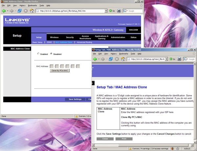Open Bookmarks menu in MAC Address Clone window
Screen dimensions: 197x151
pos(33,6)
